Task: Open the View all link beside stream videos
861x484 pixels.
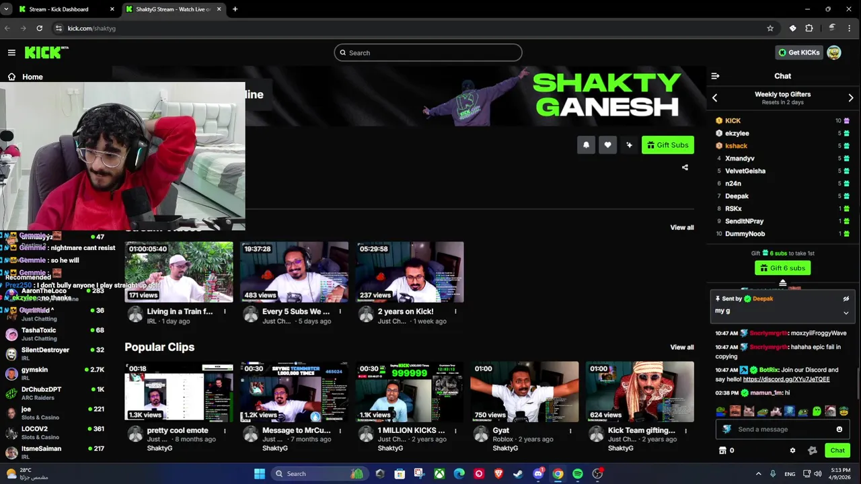Action: pos(681,227)
